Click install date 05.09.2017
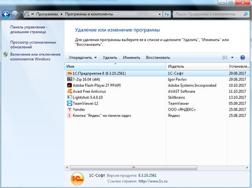 click(x=237, y=104)
